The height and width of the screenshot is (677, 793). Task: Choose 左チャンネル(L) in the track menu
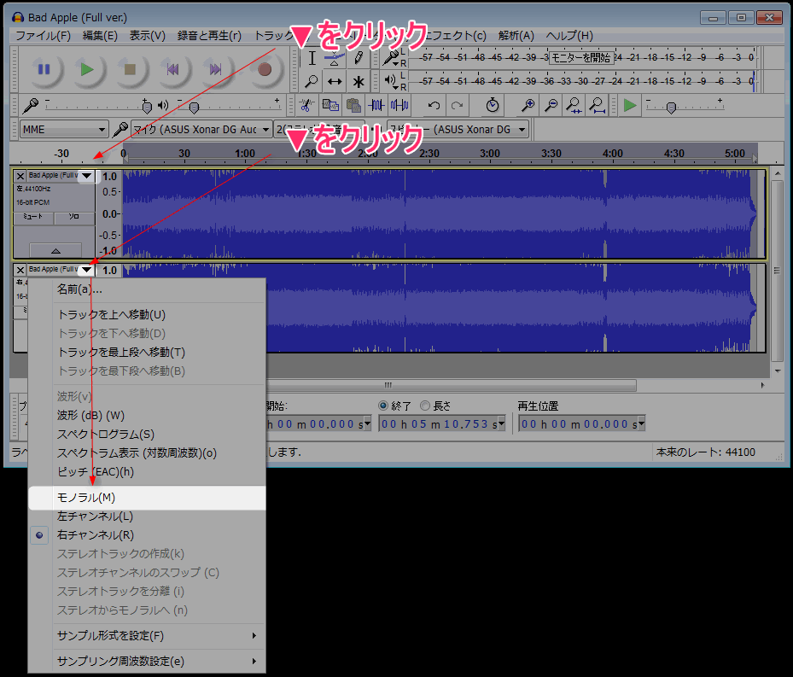click(x=147, y=517)
